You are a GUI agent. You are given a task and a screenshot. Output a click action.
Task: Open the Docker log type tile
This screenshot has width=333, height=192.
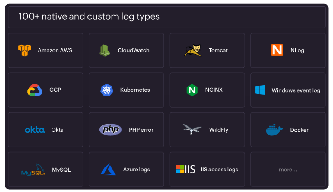pos(288,129)
